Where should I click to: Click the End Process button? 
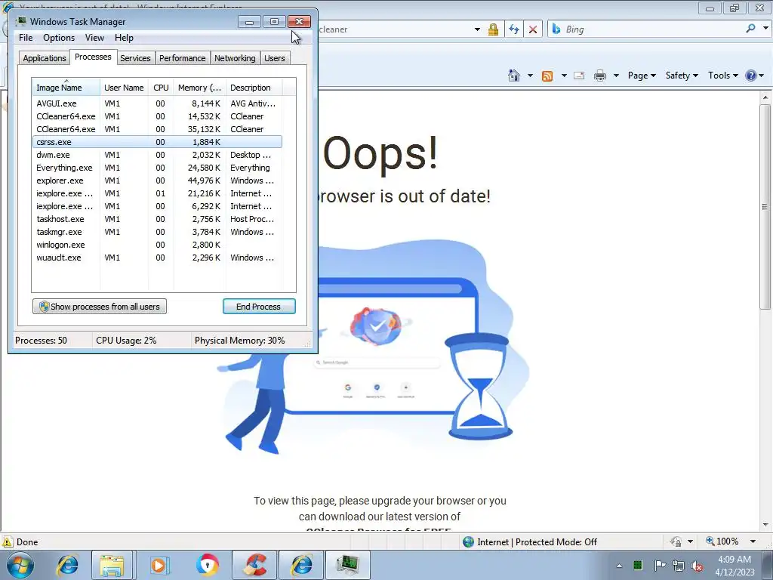(259, 307)
